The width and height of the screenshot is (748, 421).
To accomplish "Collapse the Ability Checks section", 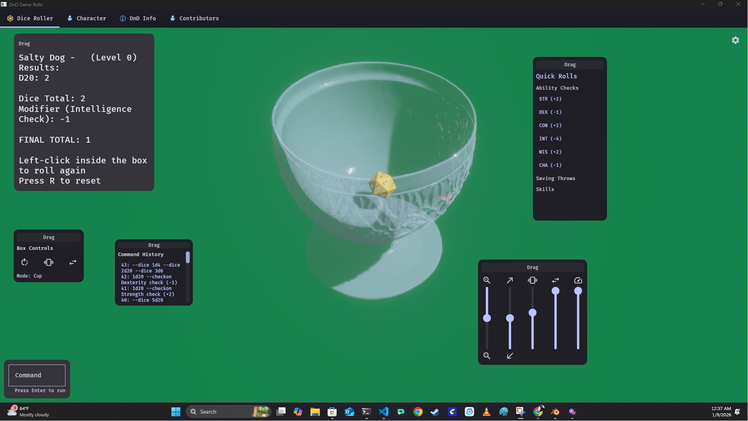I will (557, 88).
